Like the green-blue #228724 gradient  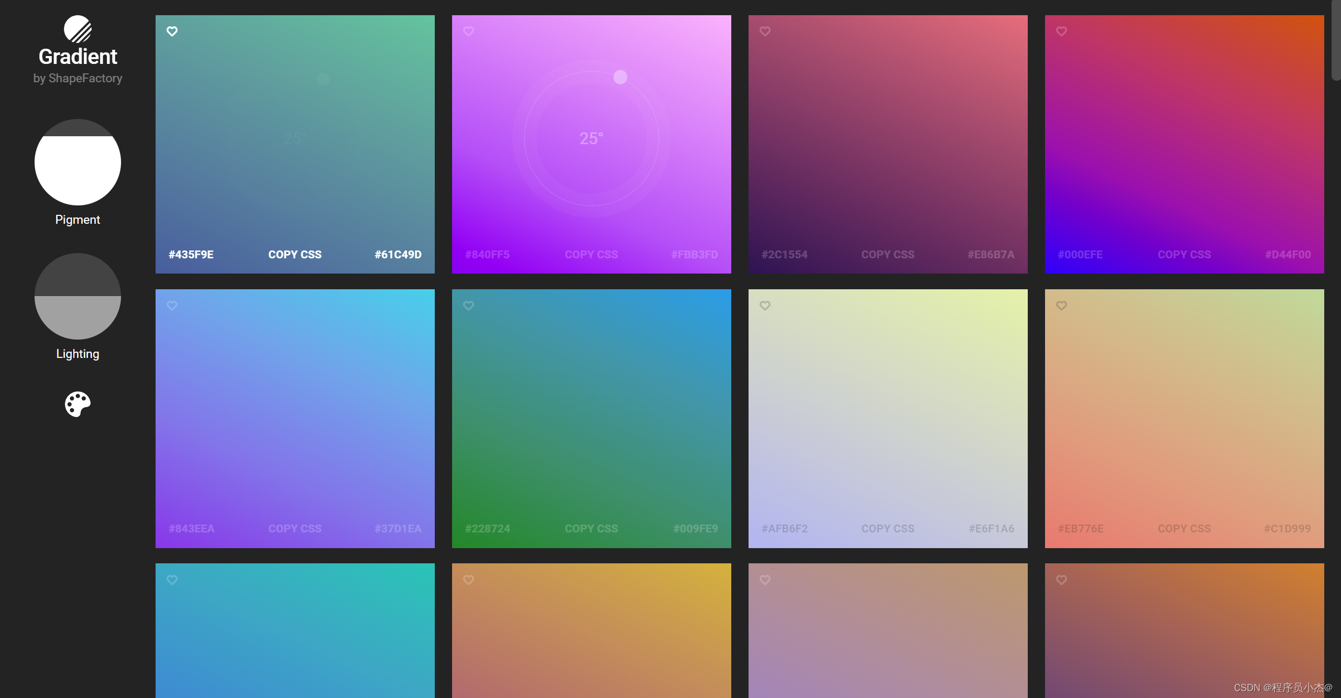click(468, 306)
